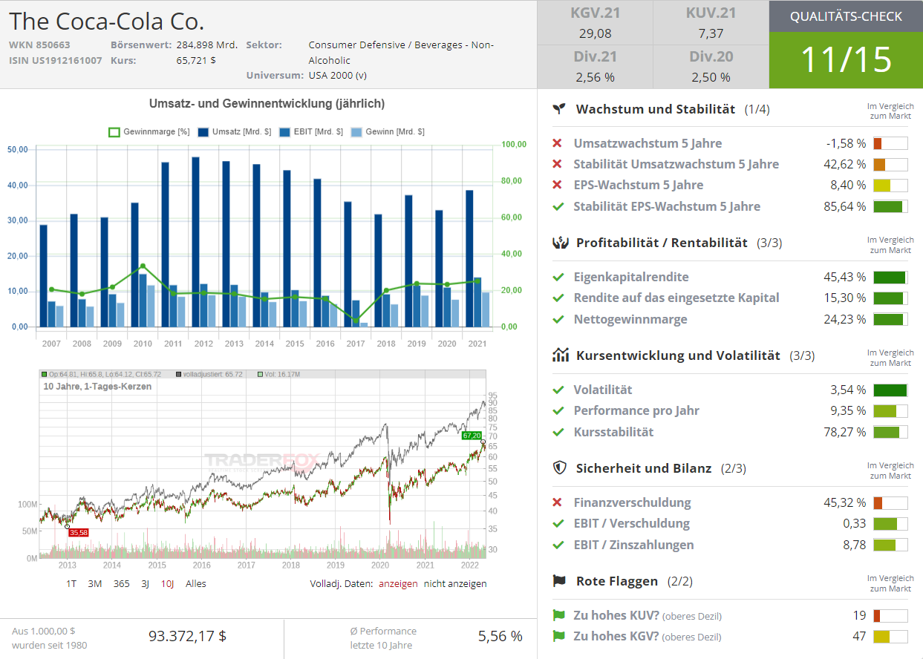Click the green check beside Eigenkapitalrendite
Screen dimensions: 923x659
[x=558, y=277]
